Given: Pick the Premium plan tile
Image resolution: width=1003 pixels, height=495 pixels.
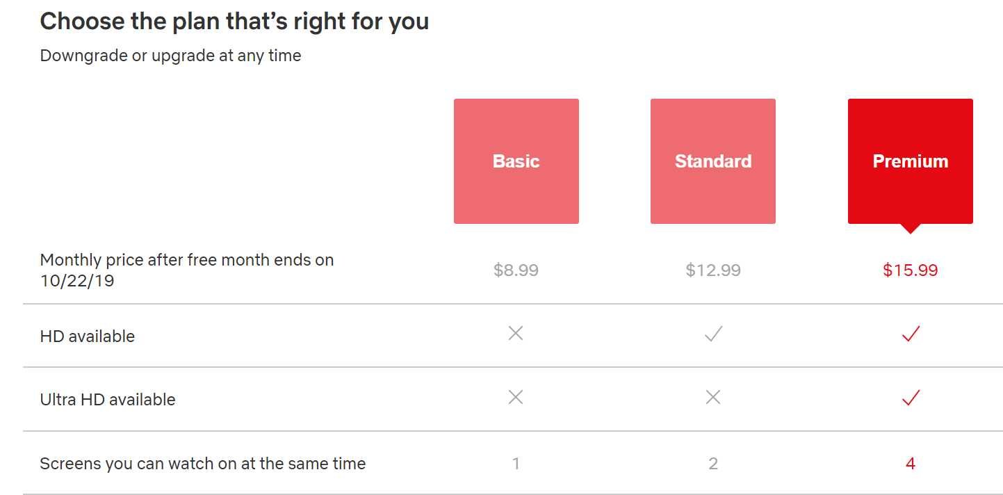Looking at the screenshot, I should 910,161.
